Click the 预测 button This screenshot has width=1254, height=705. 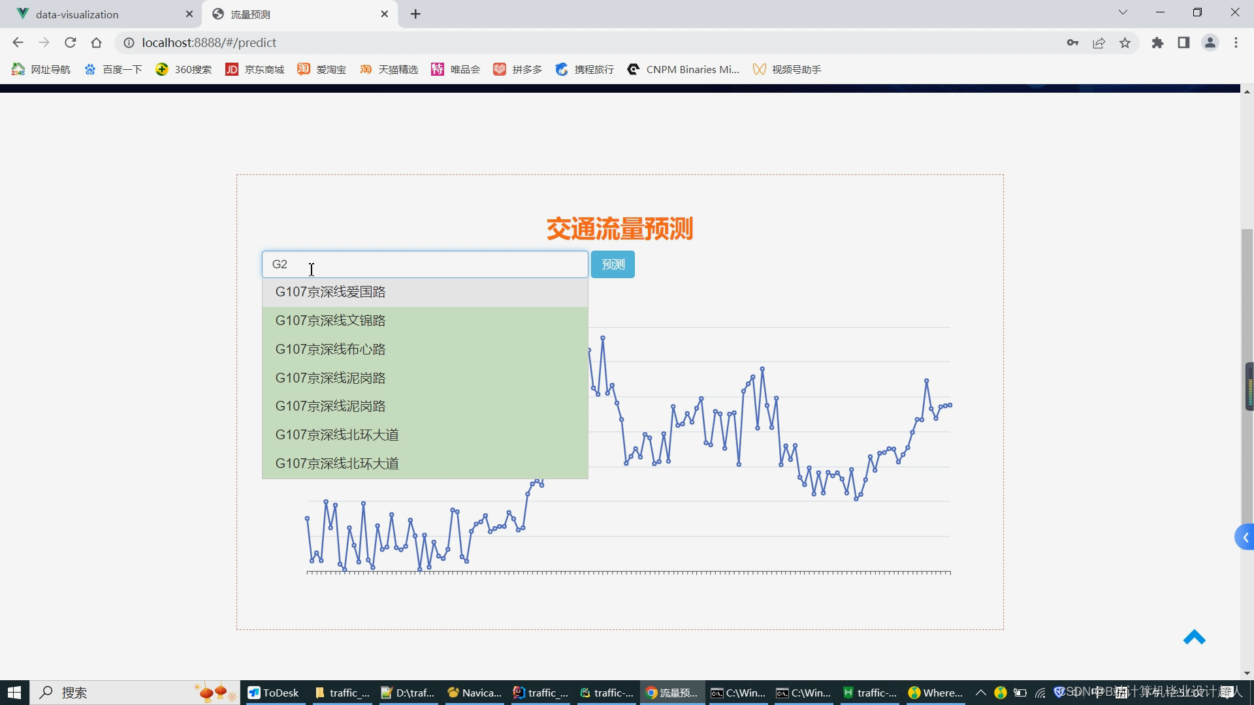pyautogui.click(x=613, y=264)
